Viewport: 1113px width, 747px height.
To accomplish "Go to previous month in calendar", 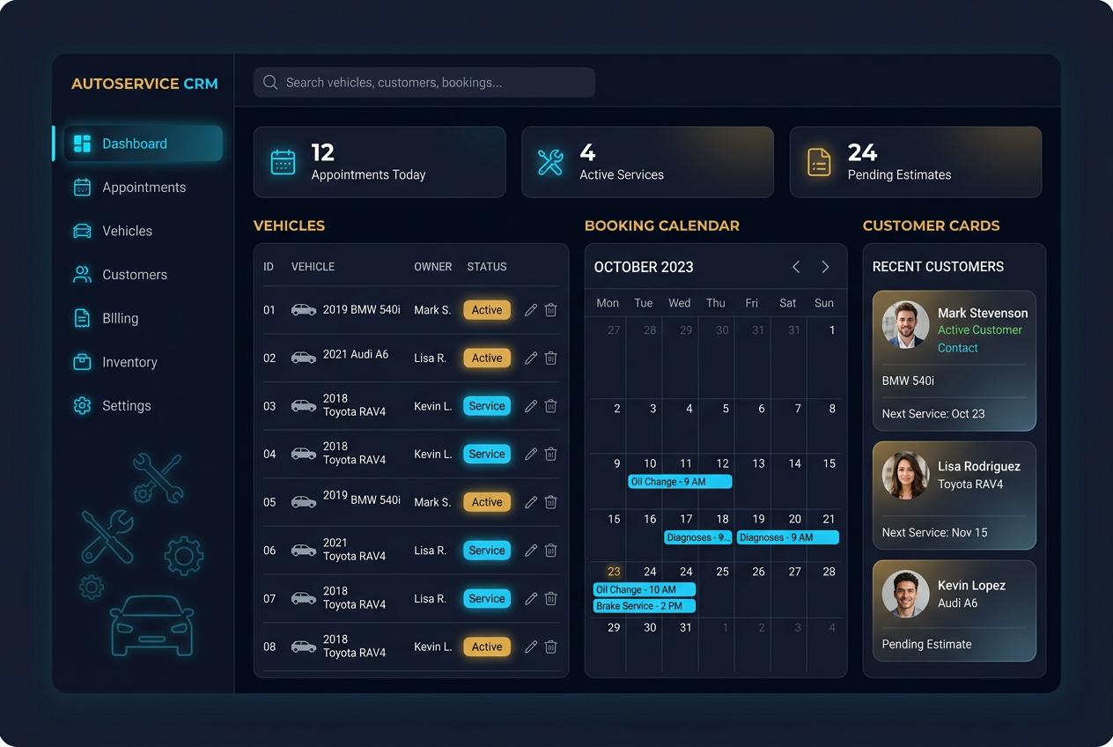I will [796, 267].
